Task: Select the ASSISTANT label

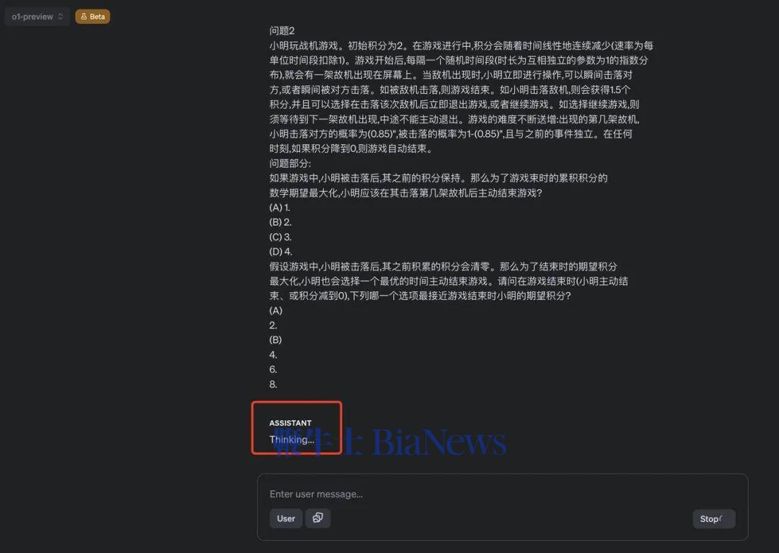Action: tap(291, 423)
